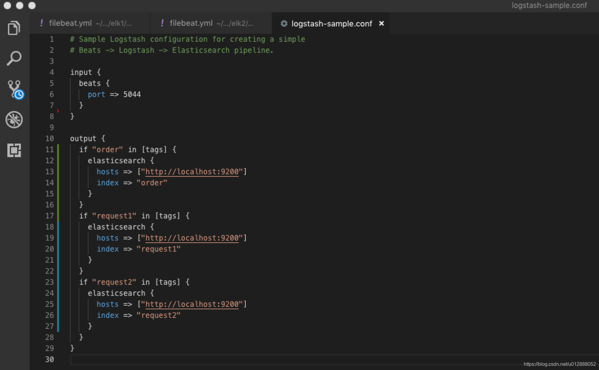
Task: Click the "request1" string on line 17
Action: coord(114,216)
